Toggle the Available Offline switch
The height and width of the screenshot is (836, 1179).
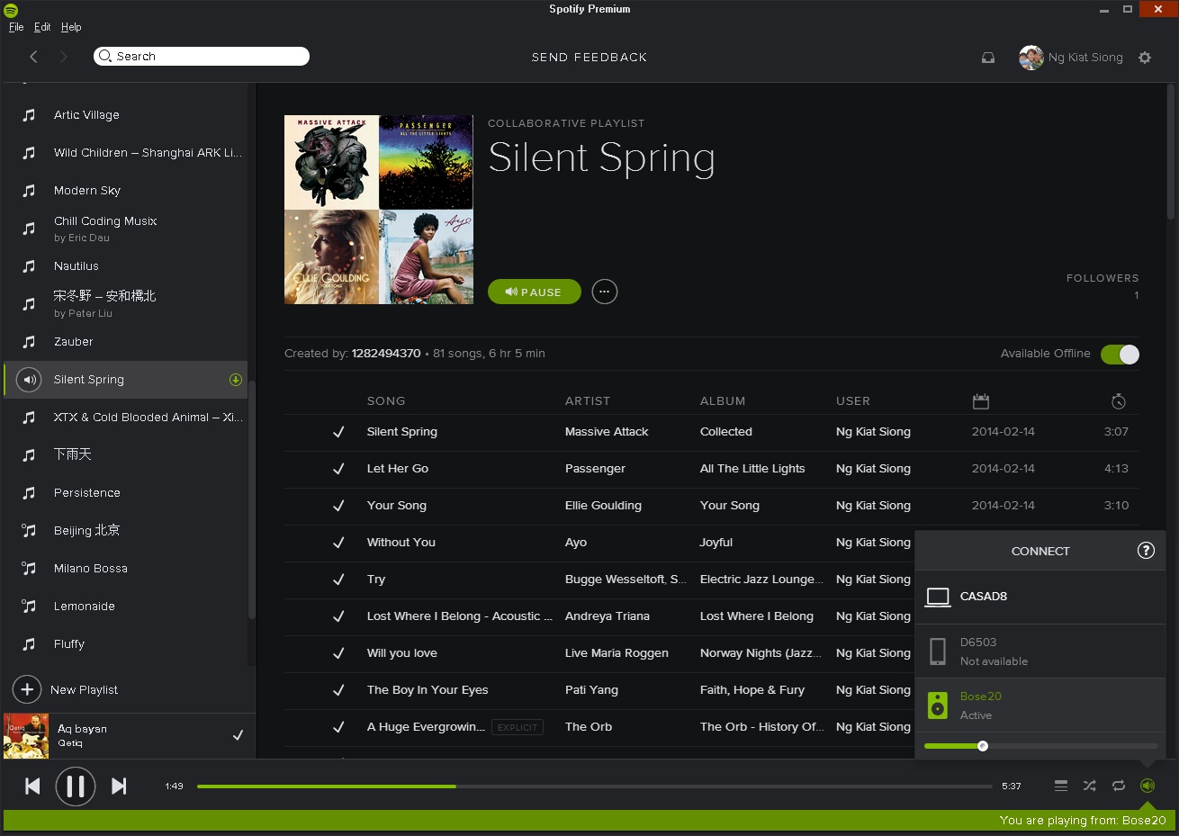tap(1120, 355)
